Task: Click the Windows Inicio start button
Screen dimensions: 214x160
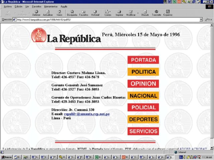Action: 7,157
